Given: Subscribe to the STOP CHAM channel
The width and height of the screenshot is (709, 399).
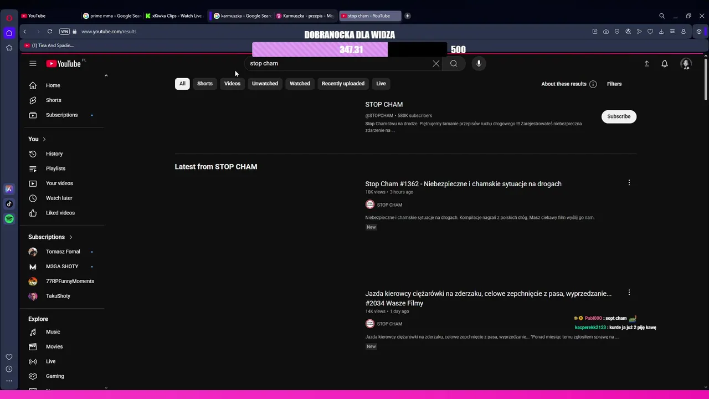Looking at the screenshot, I should click(619, 116).
